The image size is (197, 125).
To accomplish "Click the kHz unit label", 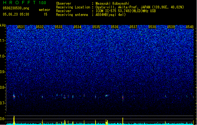I will coord(3,25).
